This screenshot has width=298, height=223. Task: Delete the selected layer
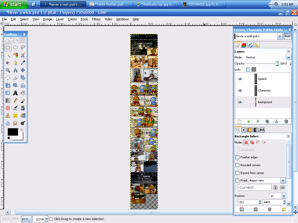[x=286, y=122]
